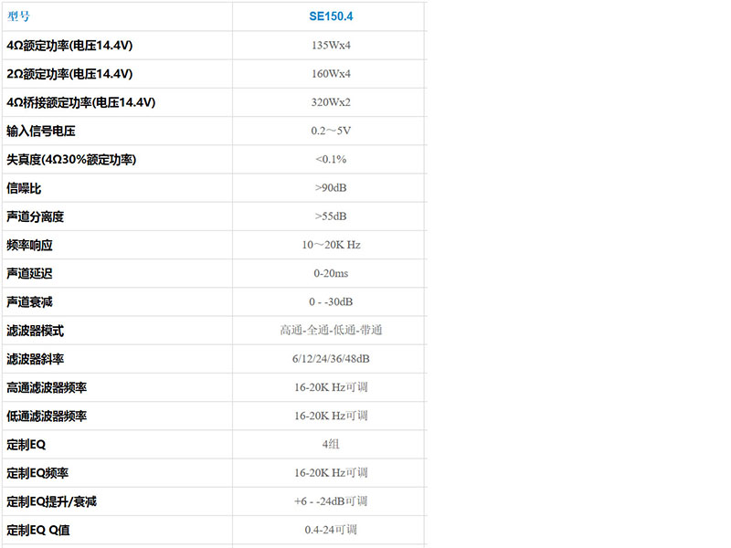This screenshot has width=731, height=548.
Task: Click the 2Ω额定功率 row label
Action: pos(69,74)
